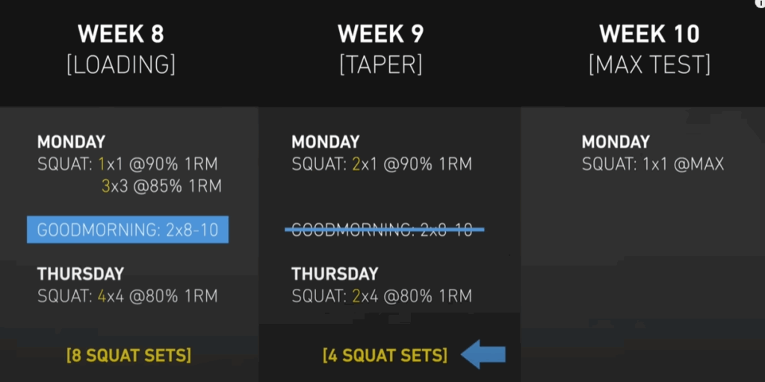Select the WEEK 10 heading
Viewport: 765px width, 382px height.
point(650,34)
